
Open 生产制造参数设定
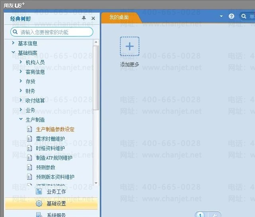pos(55,130)
